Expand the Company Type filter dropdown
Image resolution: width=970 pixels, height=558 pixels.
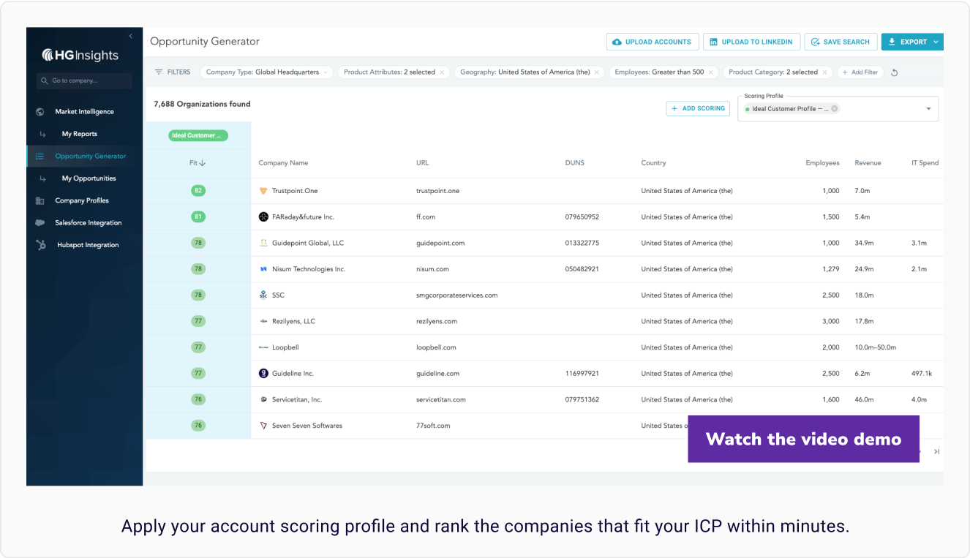click(x=326, y=72)
